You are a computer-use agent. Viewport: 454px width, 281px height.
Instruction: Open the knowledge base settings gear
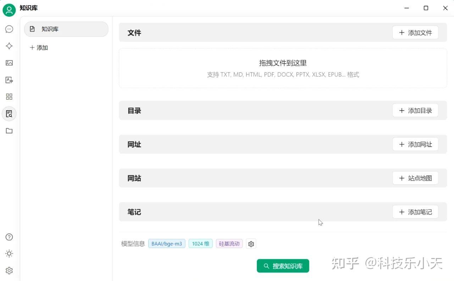tap(251, 244)
